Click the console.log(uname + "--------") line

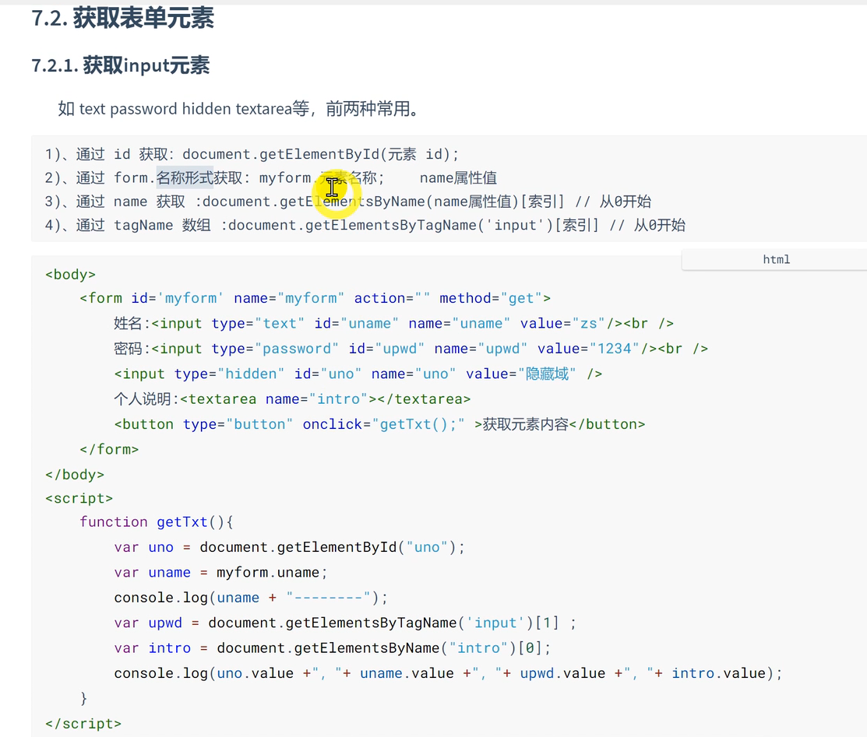[251, 598]
